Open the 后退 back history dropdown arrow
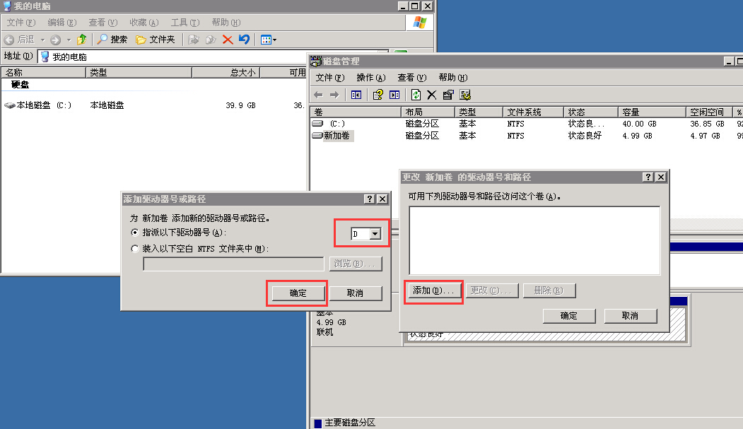 tap(42, 40)
